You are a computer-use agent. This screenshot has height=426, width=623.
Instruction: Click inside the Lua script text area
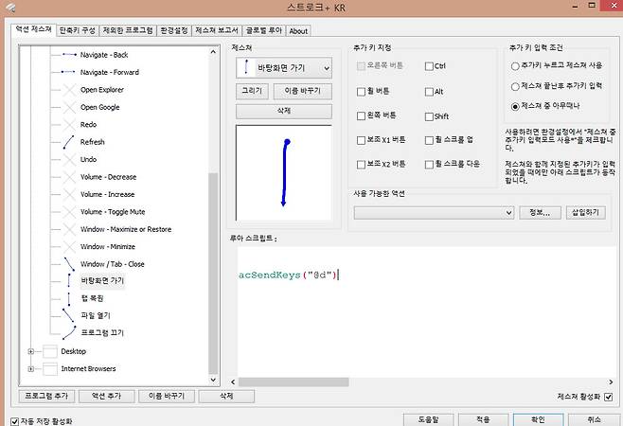click(417, 312)
